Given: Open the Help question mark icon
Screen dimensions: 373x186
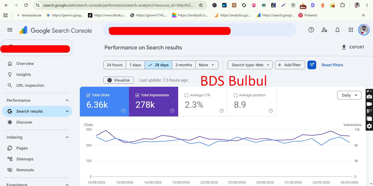Looking at the screenshot, I should (x=311, y=30).
